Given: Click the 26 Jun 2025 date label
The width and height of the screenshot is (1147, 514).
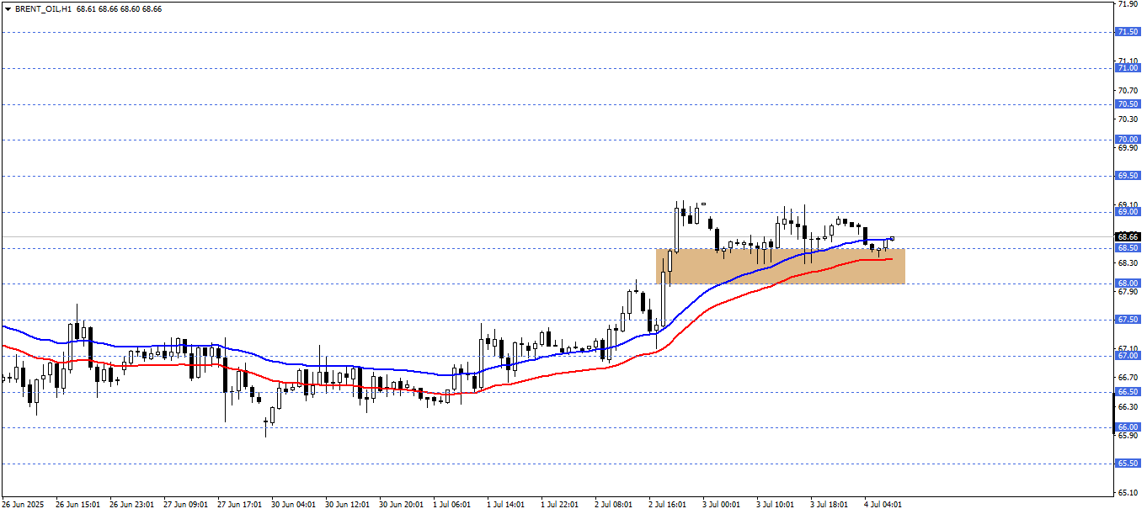Looking at the screenshot, I should tap(22, 505).
